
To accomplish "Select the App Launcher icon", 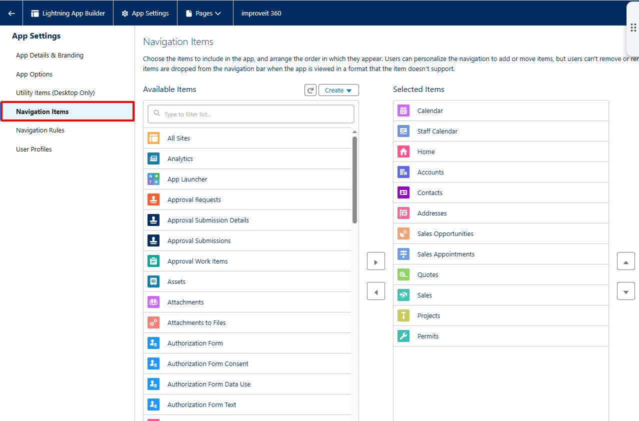I will pyautogui.click(x=153, y=179).
